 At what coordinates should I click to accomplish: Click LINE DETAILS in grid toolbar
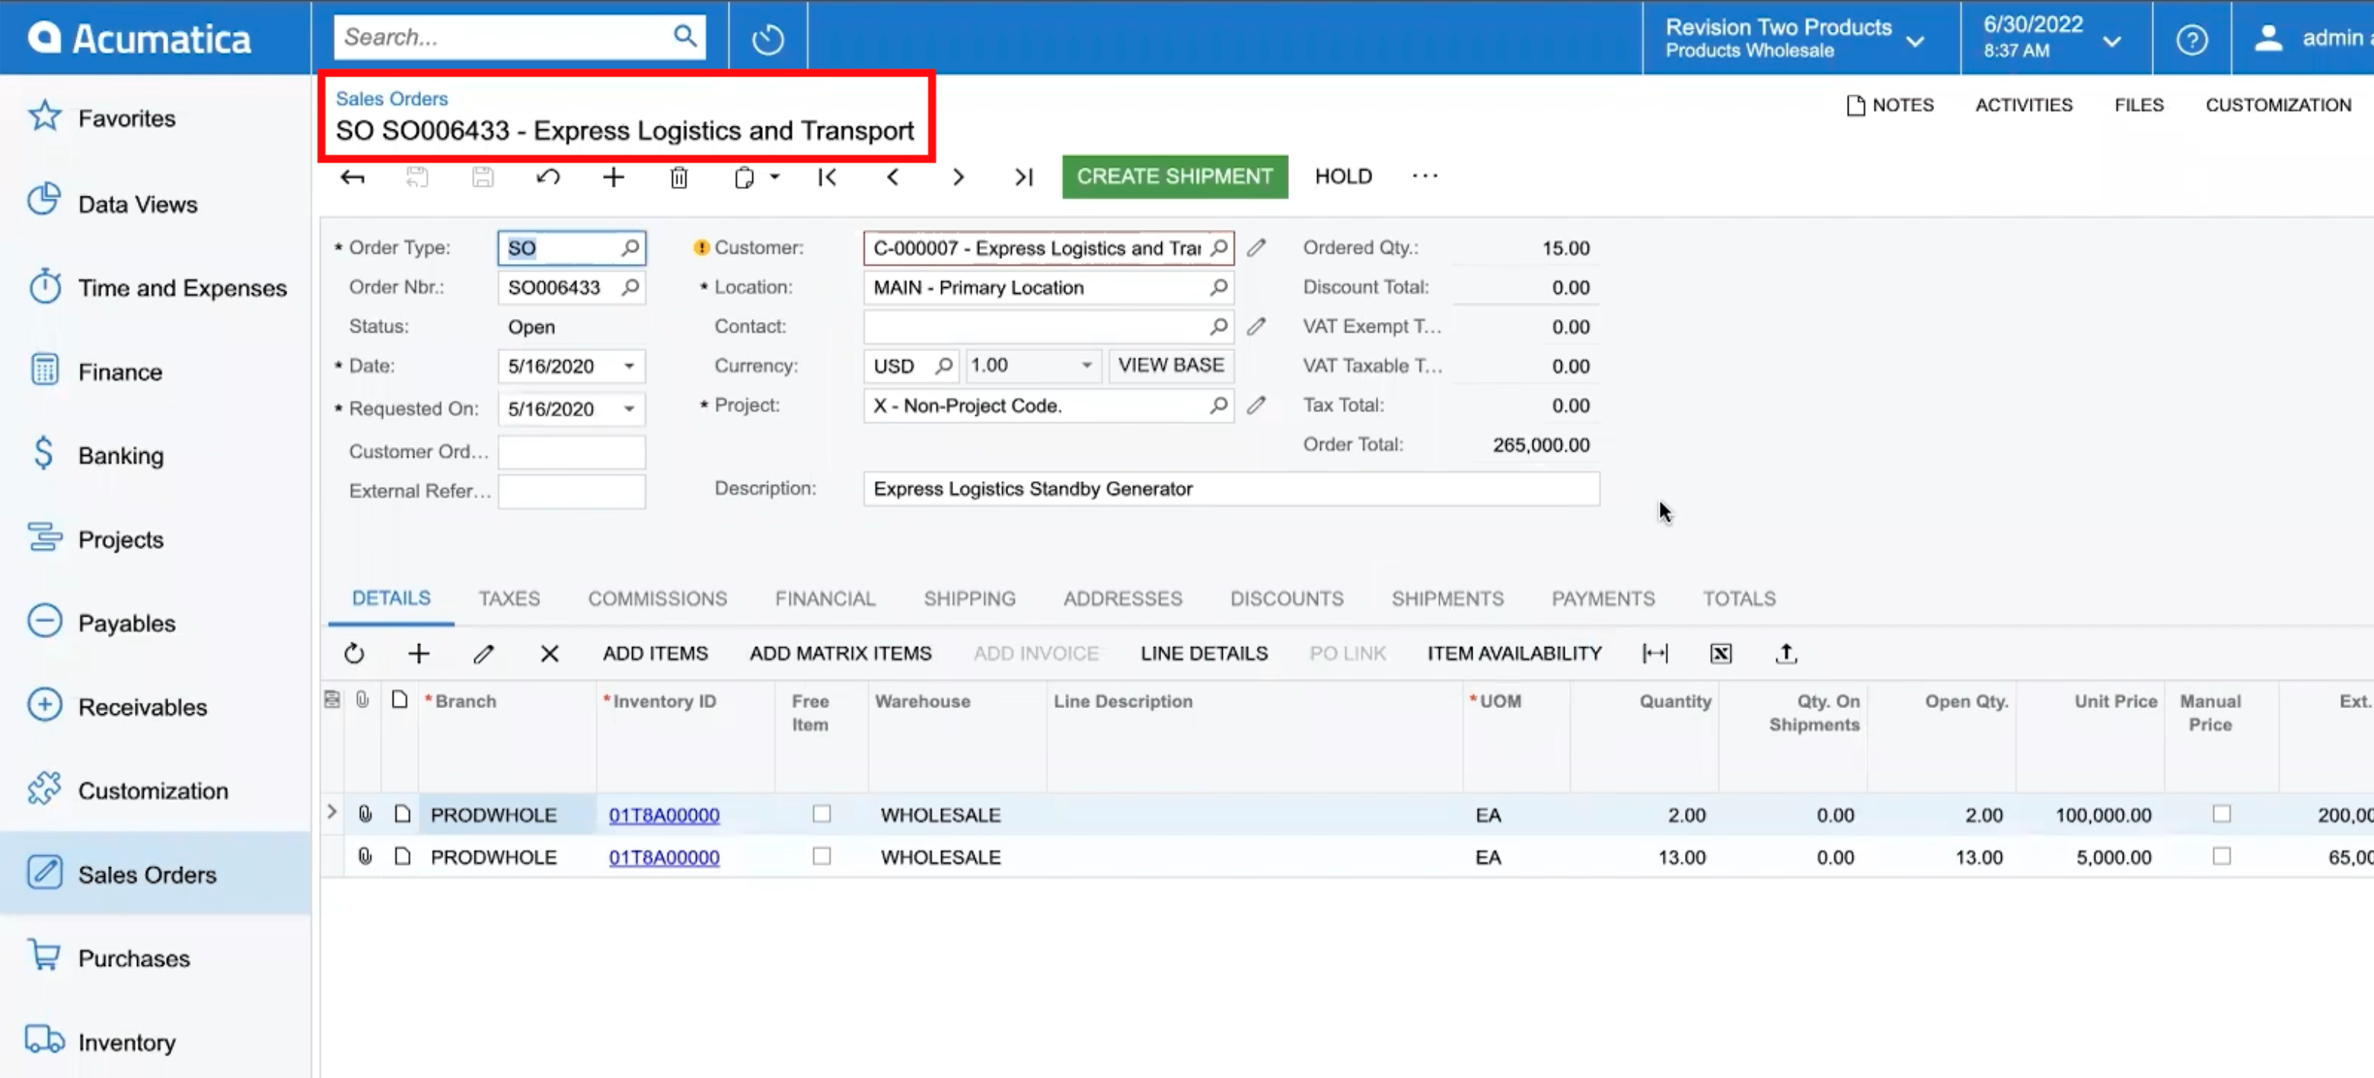click(x=1204, y=653)
